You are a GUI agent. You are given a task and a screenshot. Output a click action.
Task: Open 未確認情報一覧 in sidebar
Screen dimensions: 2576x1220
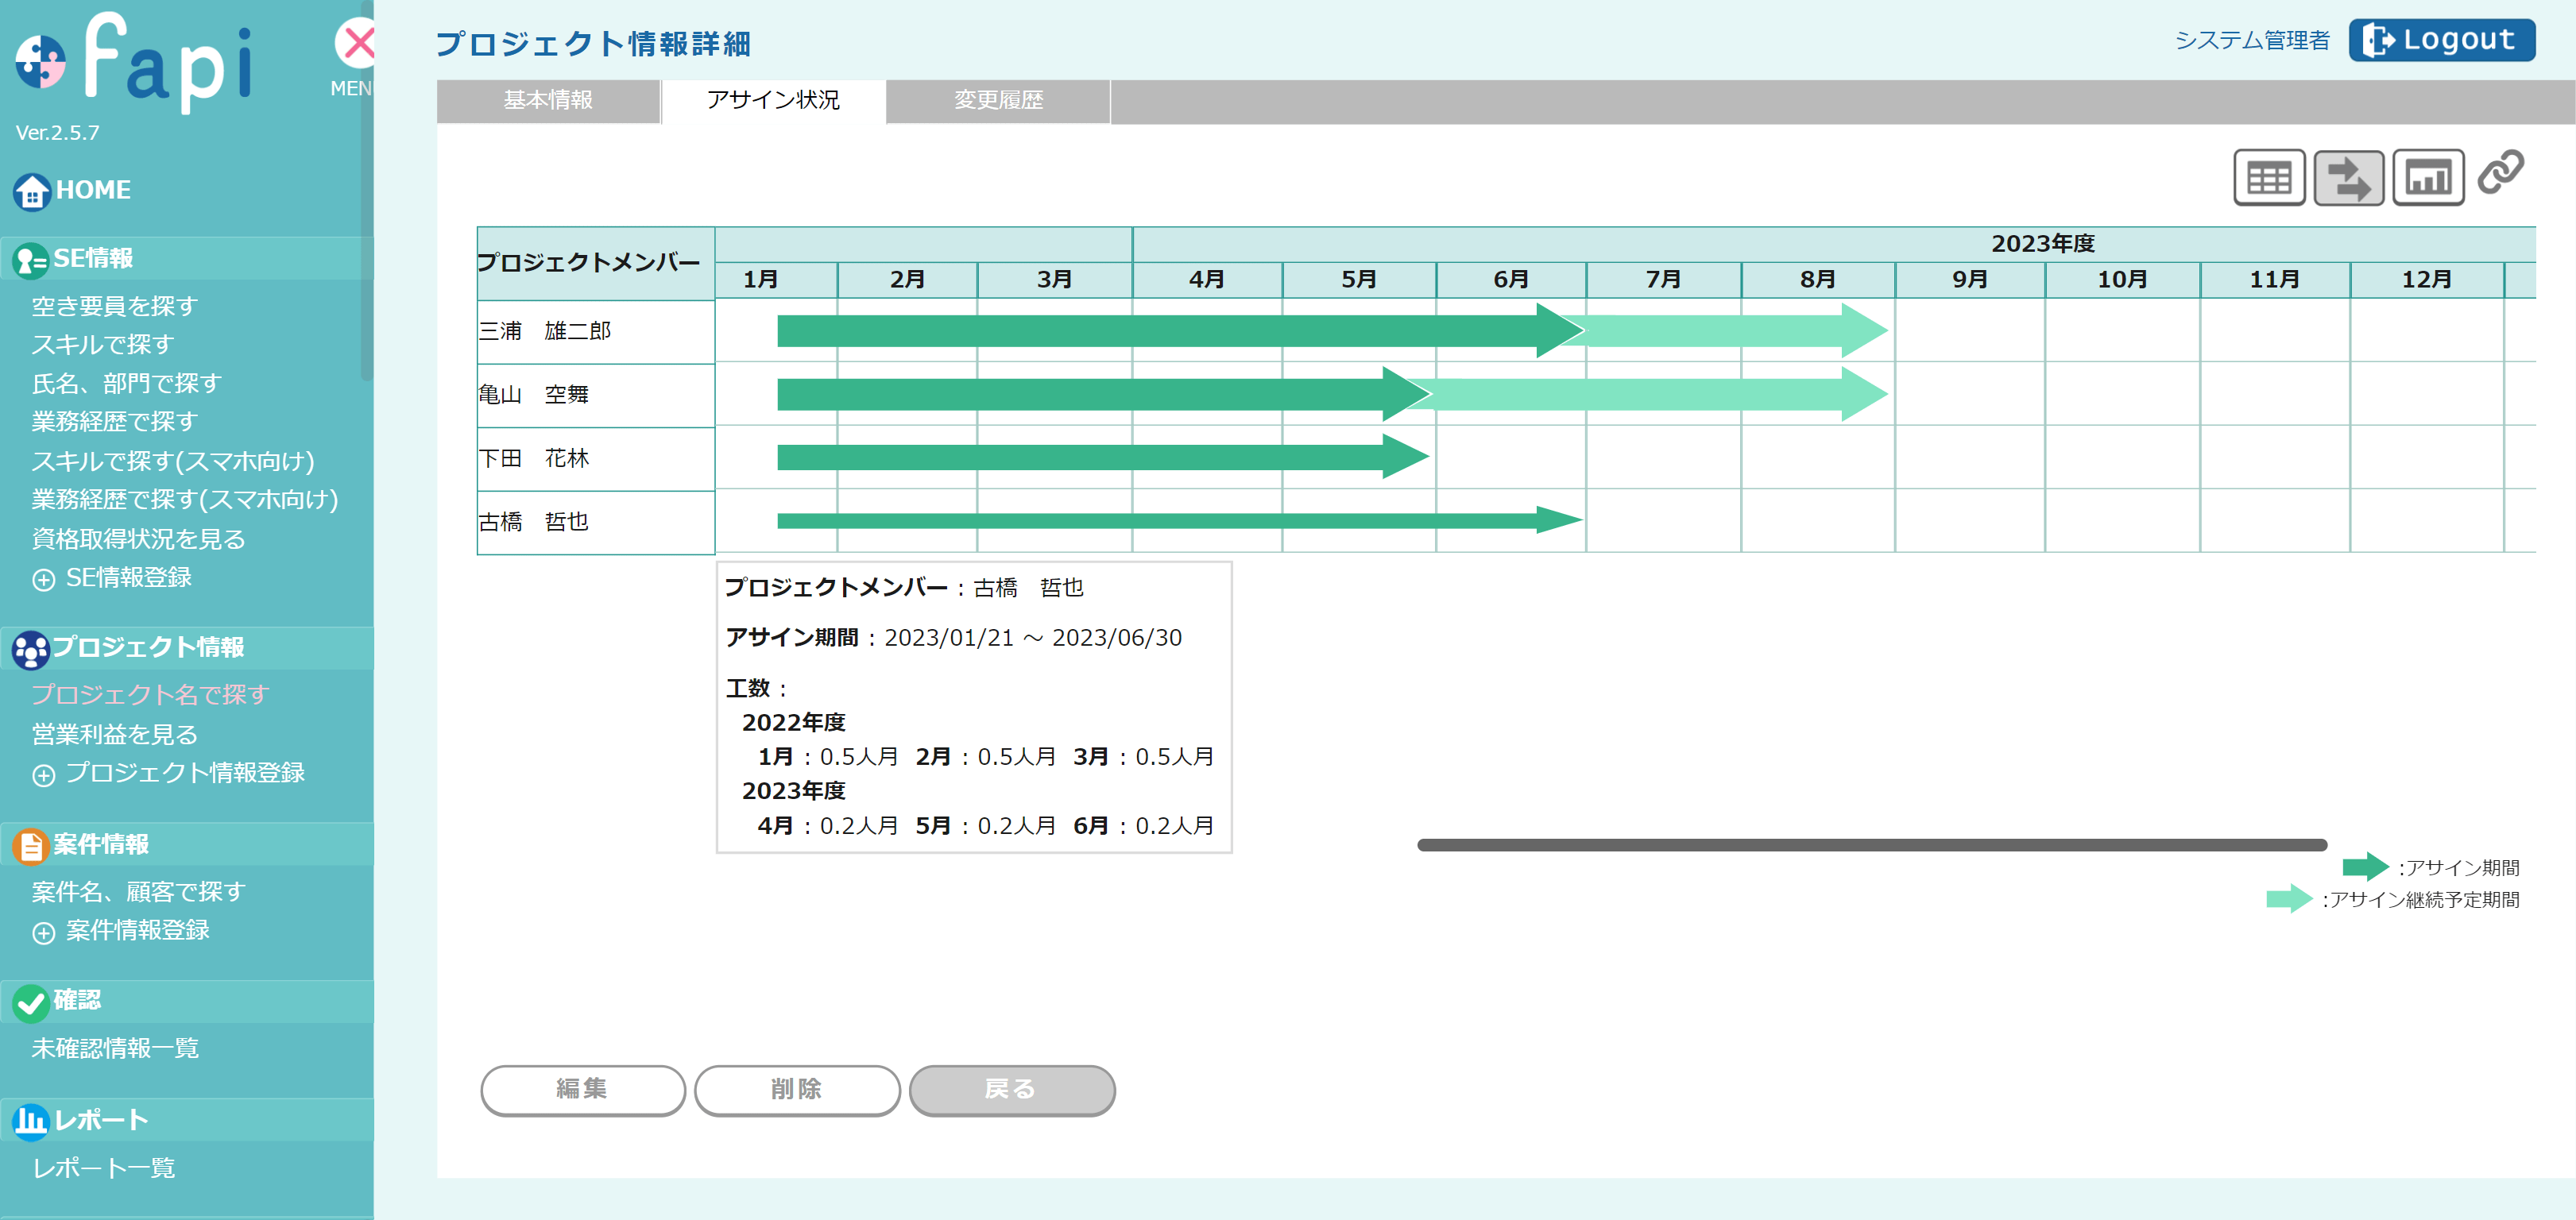click(115, 1048)
